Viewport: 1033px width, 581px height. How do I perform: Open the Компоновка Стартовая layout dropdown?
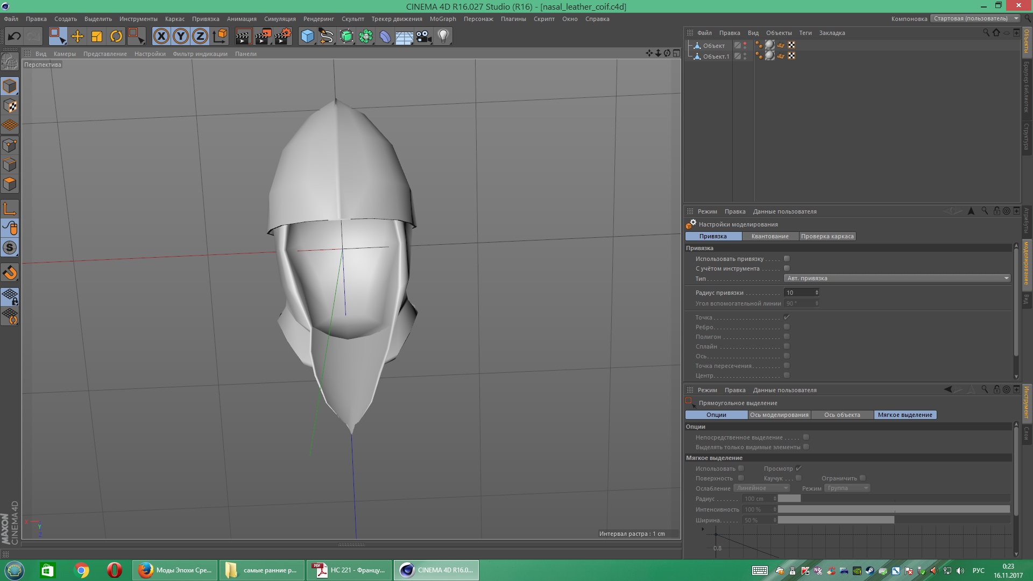point(975,18)
